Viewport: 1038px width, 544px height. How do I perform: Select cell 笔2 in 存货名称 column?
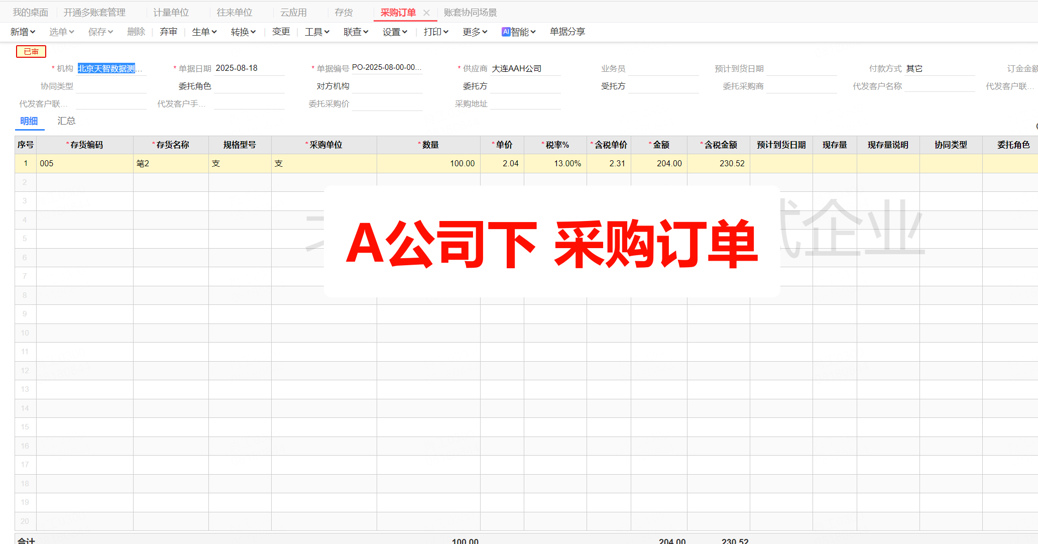click(171, 163)
